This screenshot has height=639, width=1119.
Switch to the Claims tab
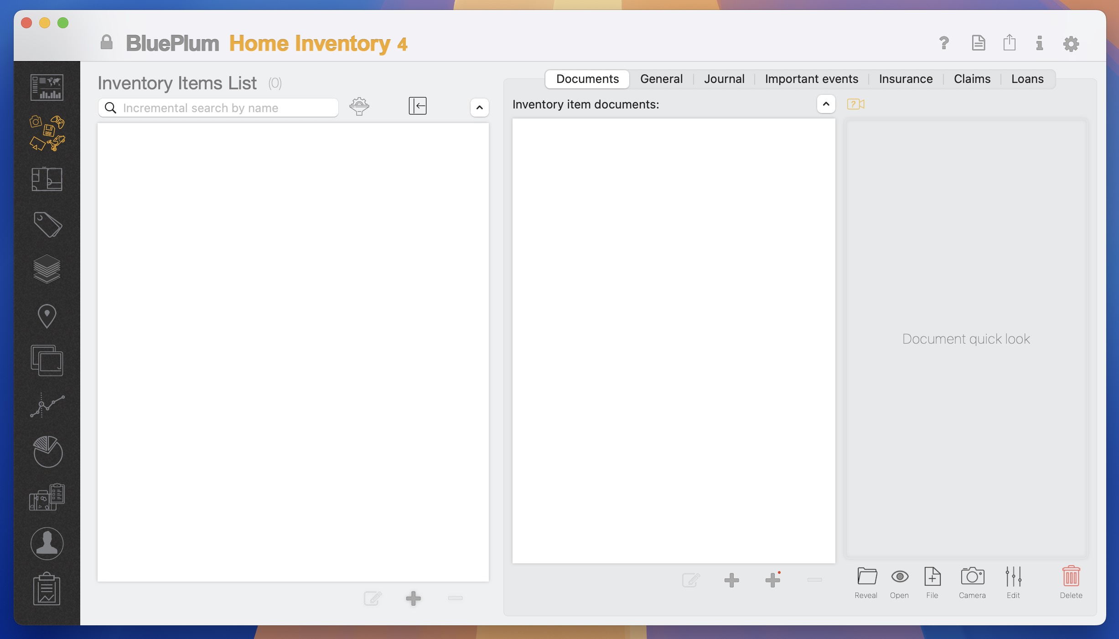pos(972,79)
